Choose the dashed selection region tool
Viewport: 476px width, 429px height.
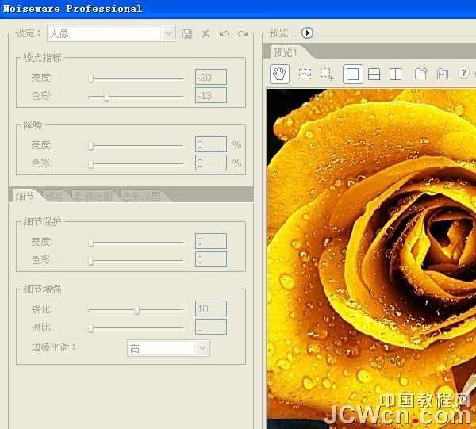pyautogui.click(x=305, y=74)
